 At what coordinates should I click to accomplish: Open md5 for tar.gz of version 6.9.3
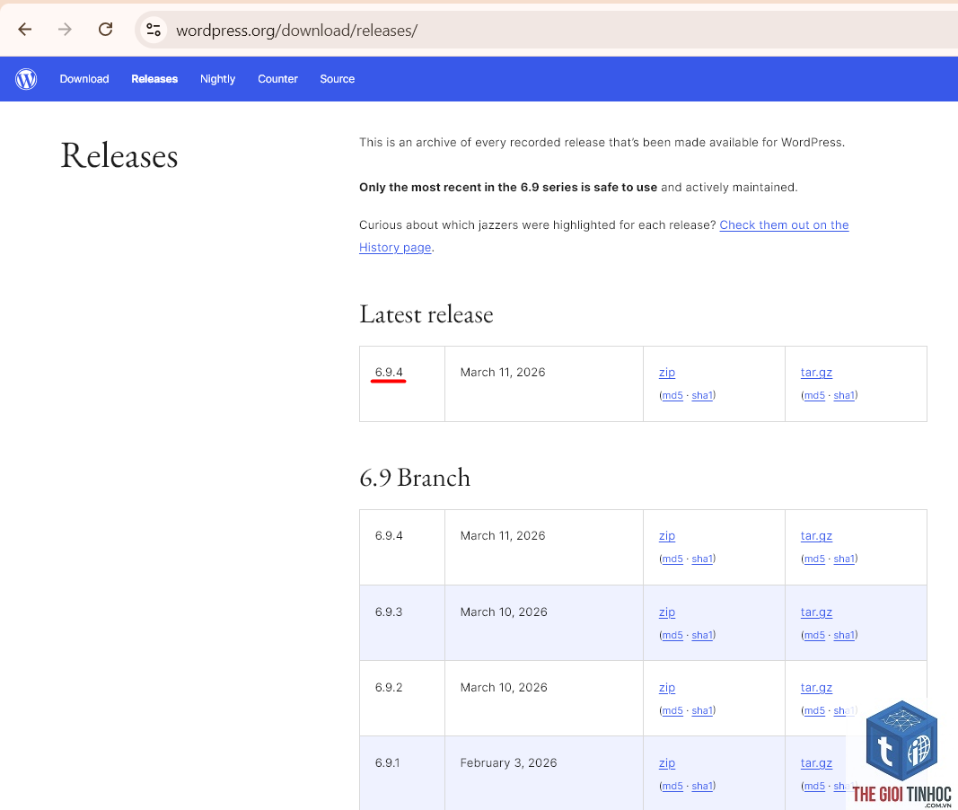(x=814, y=635)
